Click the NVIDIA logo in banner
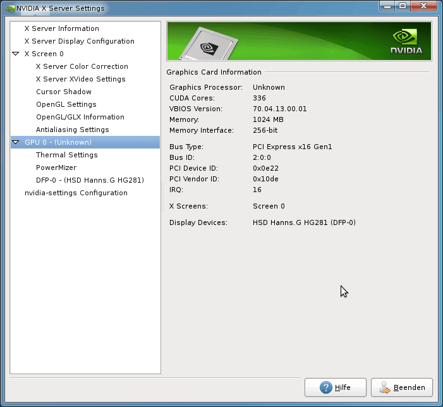The height and width of the screenshot is (407, 443). [407, 42]
